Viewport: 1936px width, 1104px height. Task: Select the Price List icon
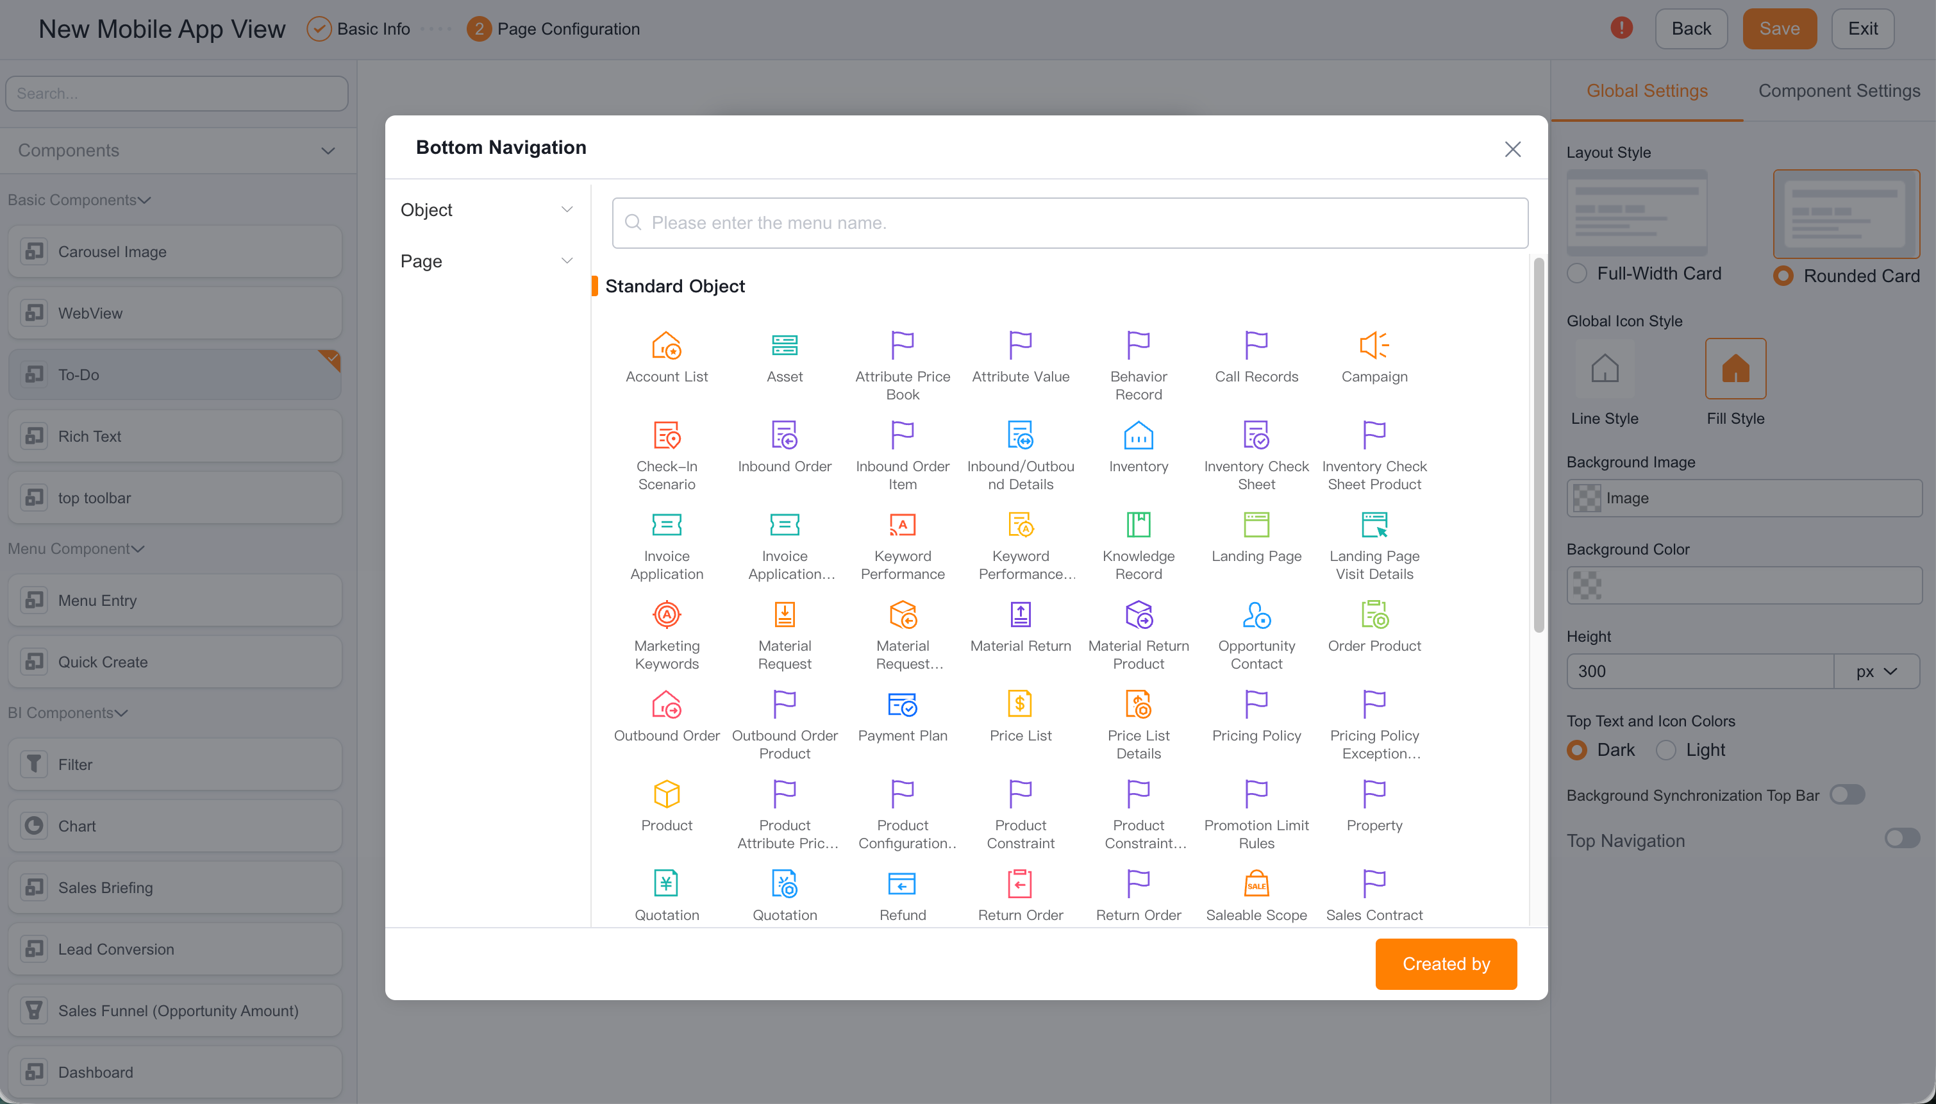1021,705
